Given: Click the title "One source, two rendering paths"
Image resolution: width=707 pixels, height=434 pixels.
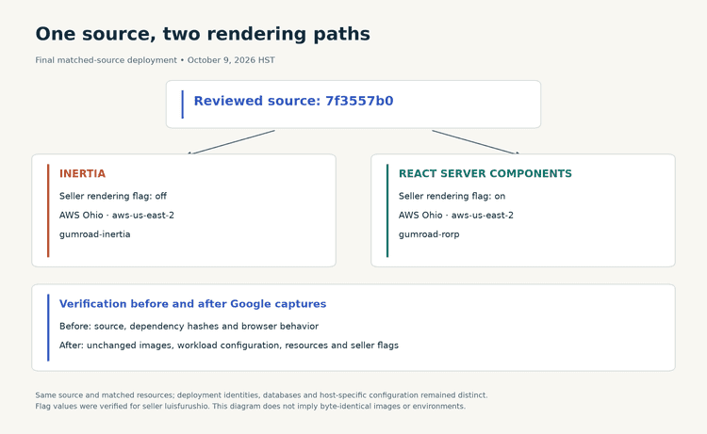Looking at the screenshot, I should pyautogui.click(x=203, y=34).
